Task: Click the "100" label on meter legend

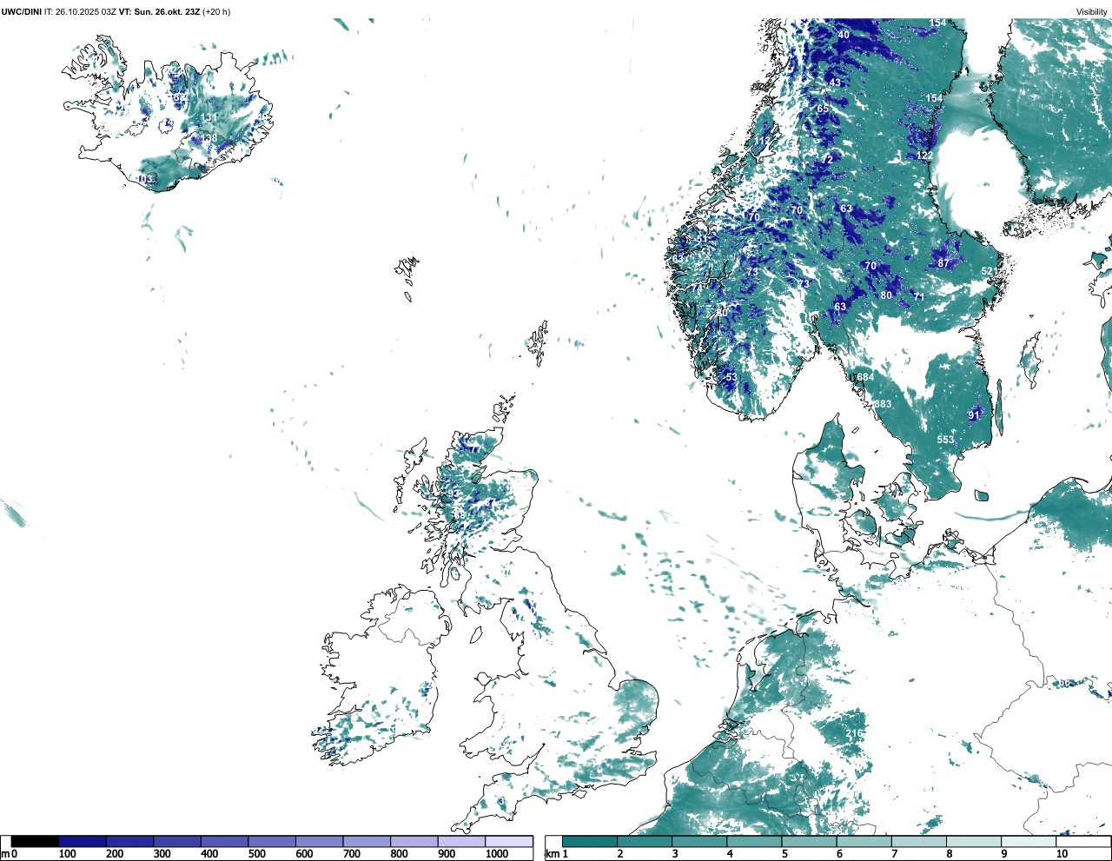Action: (x=68, y=854)
